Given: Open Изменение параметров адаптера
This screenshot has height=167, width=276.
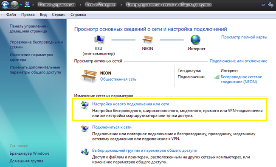Looking at the screenshot, I should coord(31,57).
